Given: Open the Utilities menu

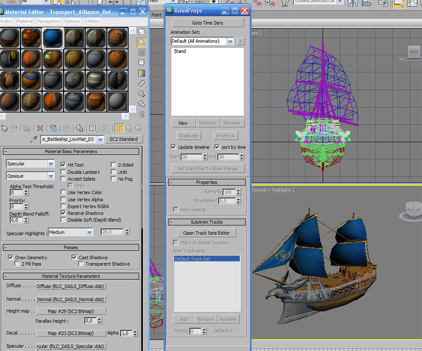Looking at the screenshot, I should coord(92,21).
